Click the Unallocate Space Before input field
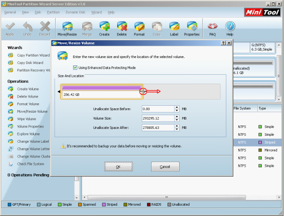Screen dimensions: 284x216 (158, 109)
